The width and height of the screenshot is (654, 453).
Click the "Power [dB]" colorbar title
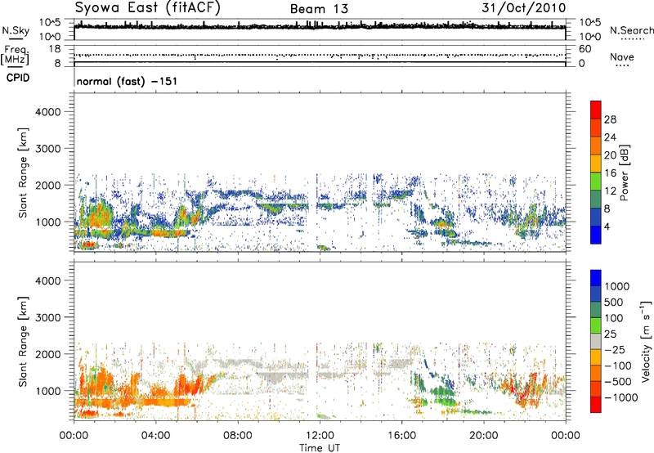624,173
